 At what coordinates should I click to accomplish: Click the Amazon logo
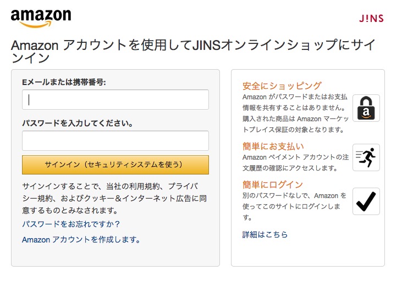point(41,18)
